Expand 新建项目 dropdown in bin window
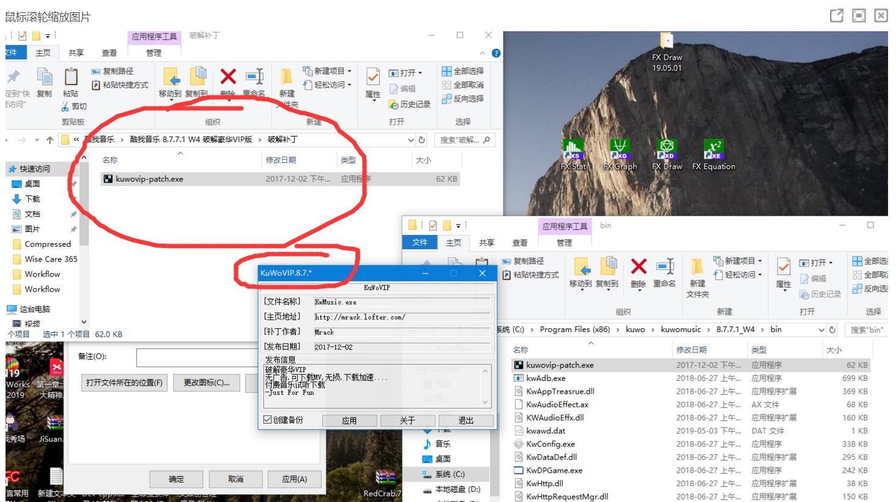 (x=760, y=261)
